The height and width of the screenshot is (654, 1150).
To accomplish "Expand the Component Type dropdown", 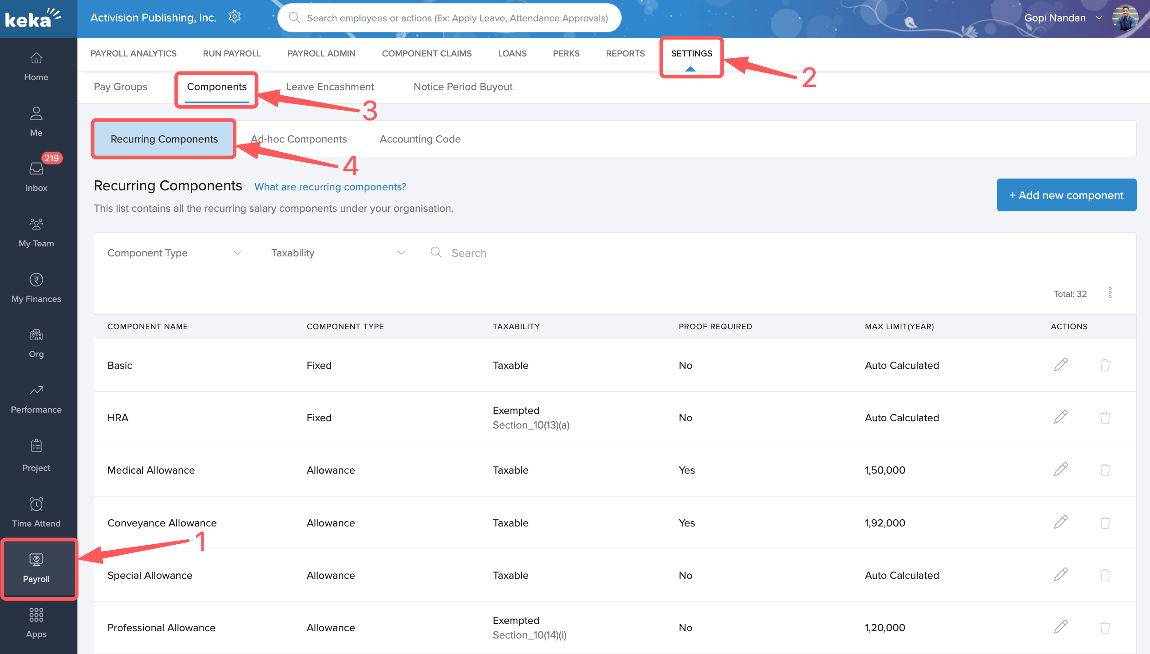I will [x=175, y=253].
